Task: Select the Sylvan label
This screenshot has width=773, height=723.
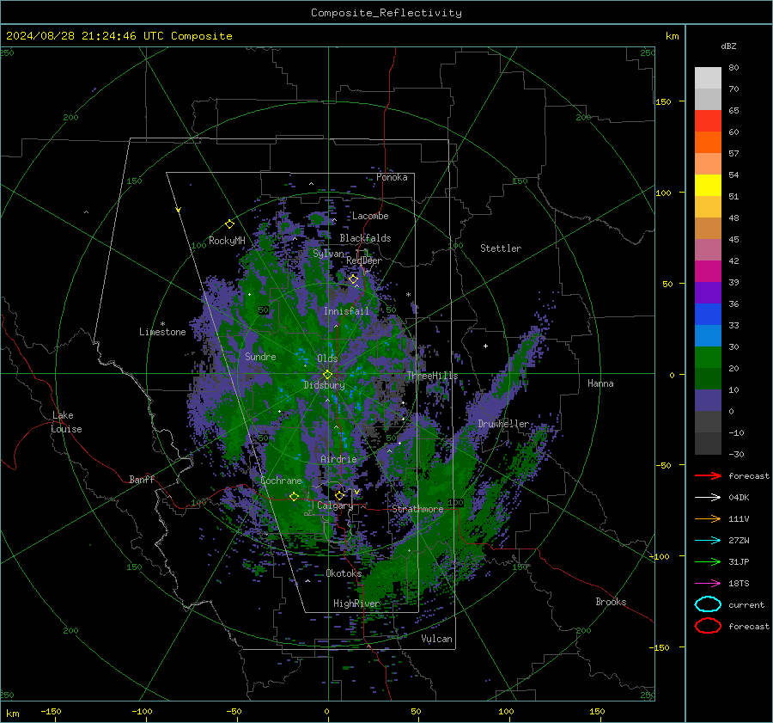Action: 328,254
